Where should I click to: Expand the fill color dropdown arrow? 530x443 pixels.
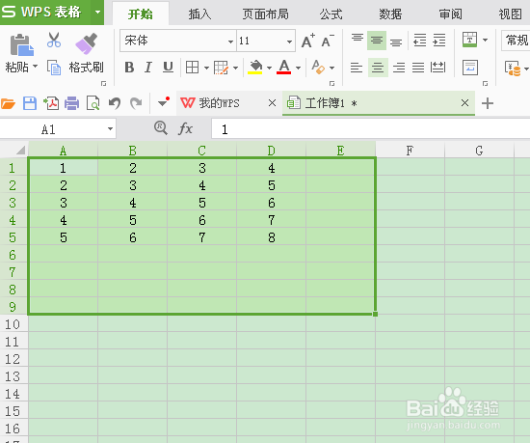tap(270, 68)
